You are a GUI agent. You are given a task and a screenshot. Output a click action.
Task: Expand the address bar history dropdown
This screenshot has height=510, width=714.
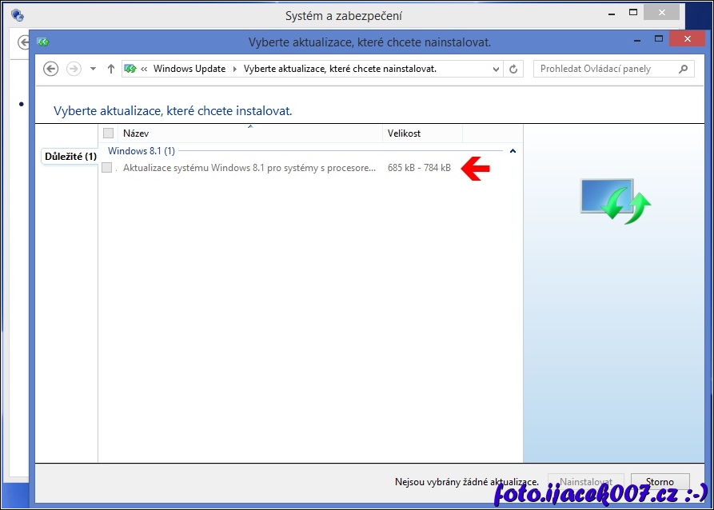(497, 69)
